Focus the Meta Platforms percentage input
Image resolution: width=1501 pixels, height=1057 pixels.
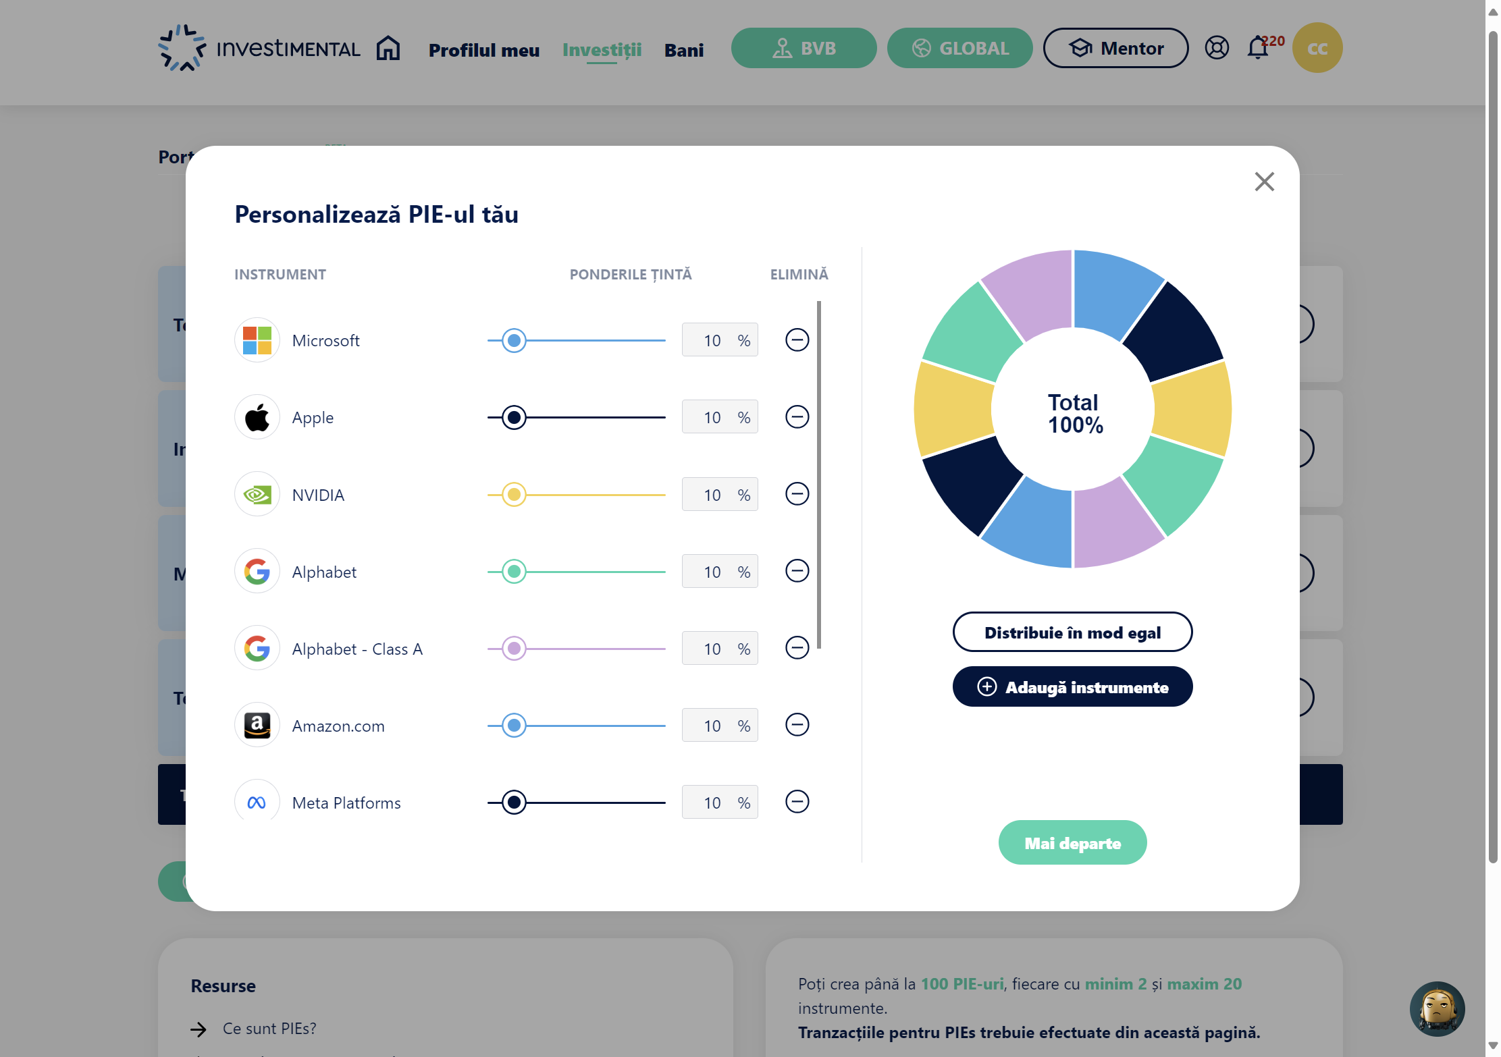[x=720, y=802]
